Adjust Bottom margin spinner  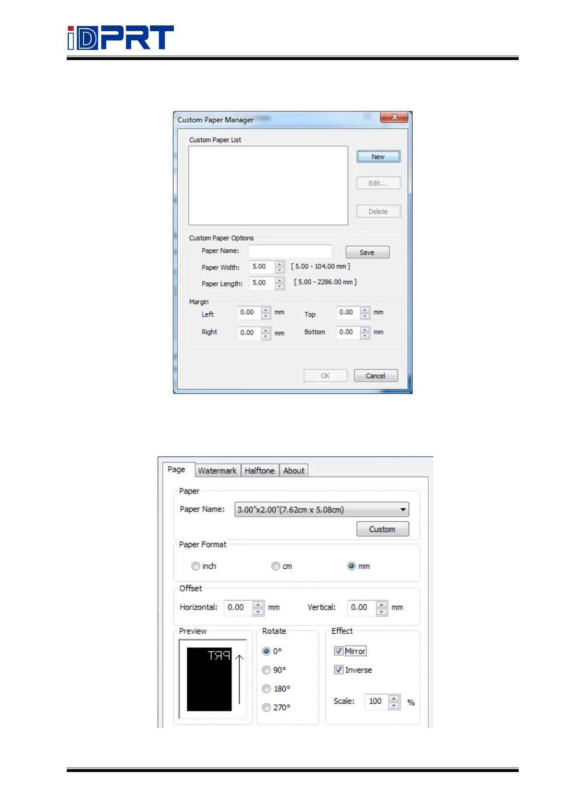click(365, 332)
